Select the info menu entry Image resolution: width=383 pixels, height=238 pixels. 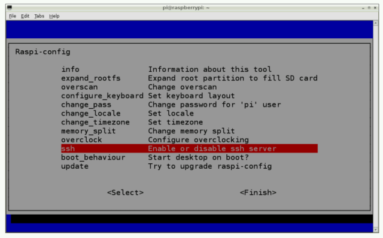189,69
